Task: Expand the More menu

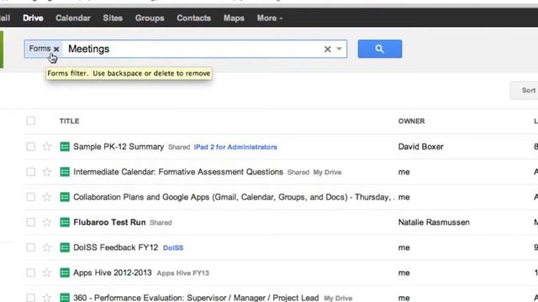Action: [x=270, y=18]
